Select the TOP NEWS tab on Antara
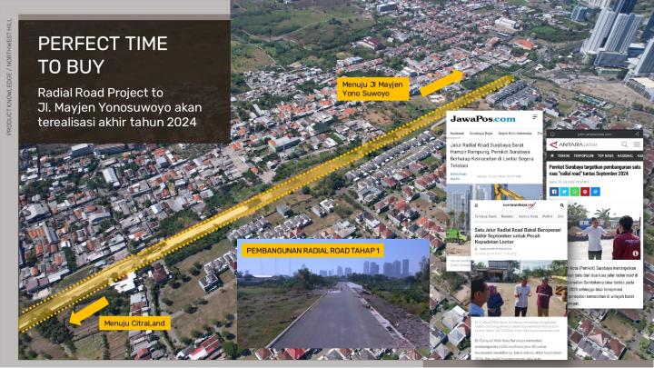Viewport: 654px width, 368px height. point(606,155)
